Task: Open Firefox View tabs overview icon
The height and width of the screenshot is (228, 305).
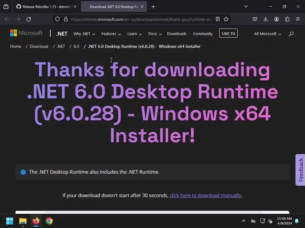Action: point(6,7)
